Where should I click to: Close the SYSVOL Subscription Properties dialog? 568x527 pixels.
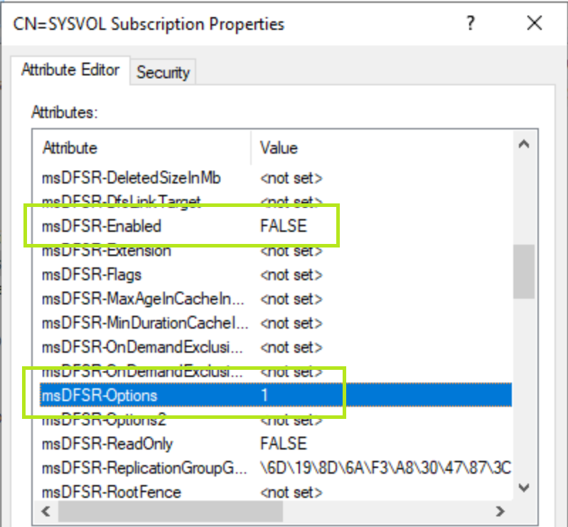click(x=535, y=23)
